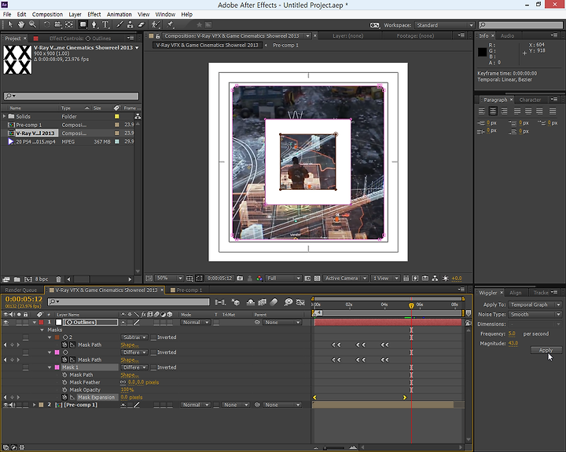The width and height of the screenshot is (566, 452).
Task: Open the Effect menu
Action: [94, 14]
